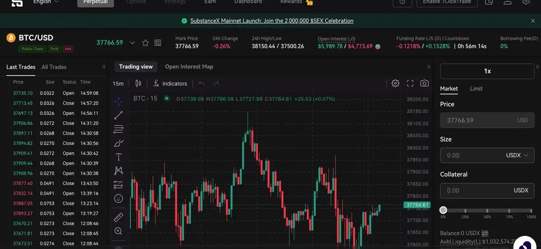Swap the balance currency toggle icon
Viewport: 541px width, 249px height.
[x=485, y=233]
